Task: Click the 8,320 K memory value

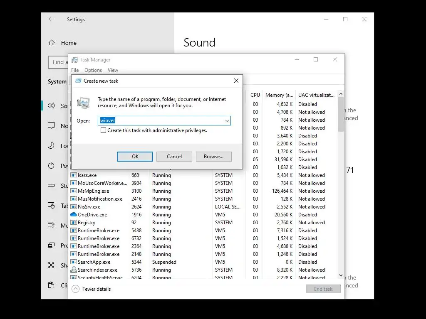Action: (285, 270)
